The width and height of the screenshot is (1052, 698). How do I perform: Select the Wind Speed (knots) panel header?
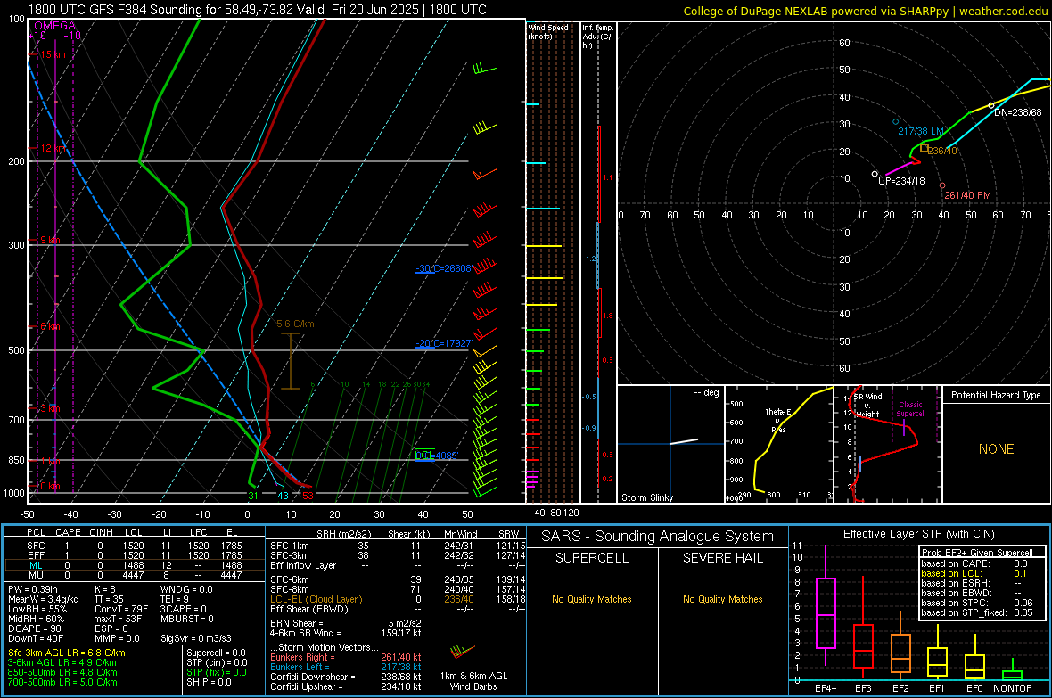coord(548,31)
